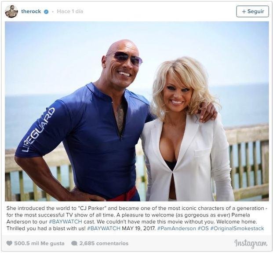Image resolution: width=273 pixels, height=253 pixels.
Task: Click the caption text mentioning 'CJ Parker'
Action: [x=137, y=218]
